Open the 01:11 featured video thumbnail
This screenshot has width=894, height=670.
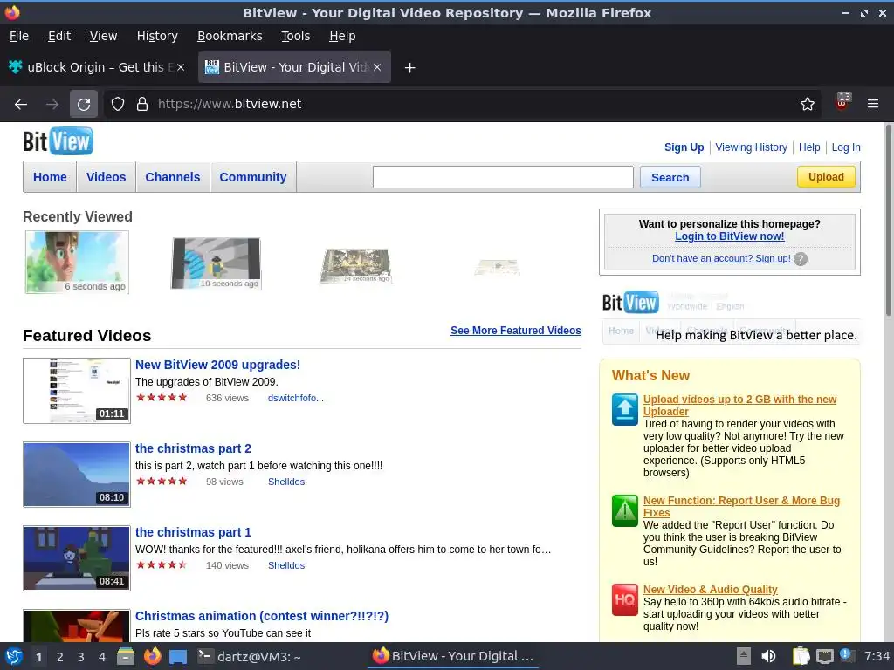tap(77, 391)
